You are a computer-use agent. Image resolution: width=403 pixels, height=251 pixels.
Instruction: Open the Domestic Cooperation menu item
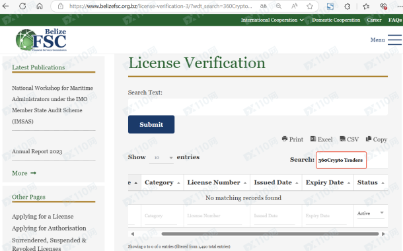click(336, 20)
